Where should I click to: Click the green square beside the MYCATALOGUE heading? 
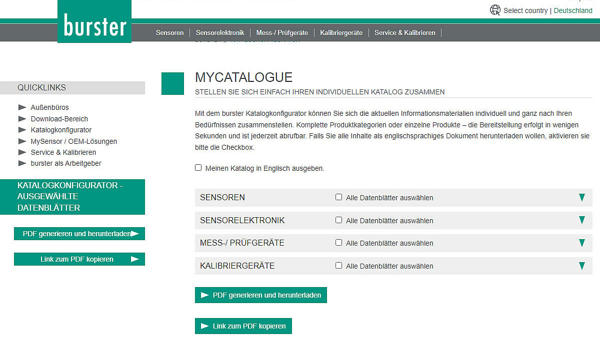click(173, 83)
